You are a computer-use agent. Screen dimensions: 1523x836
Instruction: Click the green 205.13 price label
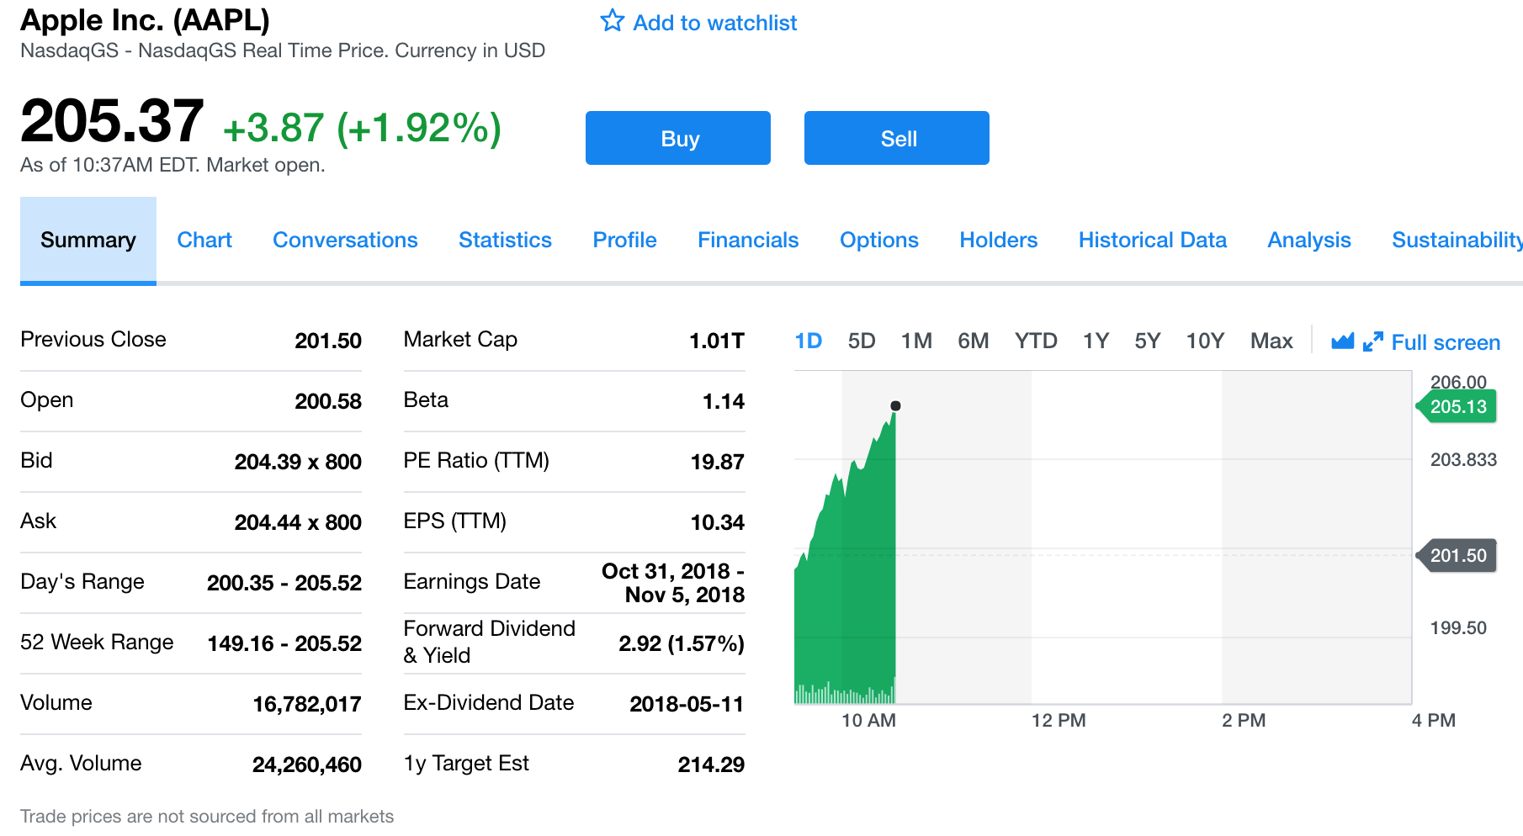point(1457,407)
